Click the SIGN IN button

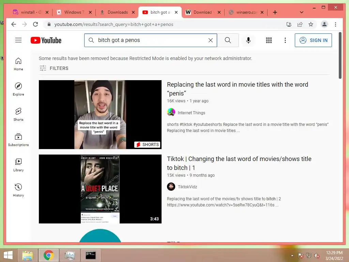point(313,40)
